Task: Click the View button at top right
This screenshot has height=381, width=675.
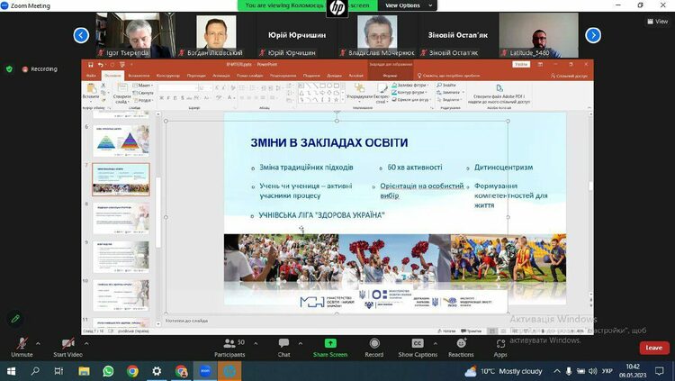Action: (x=657, y=21)
